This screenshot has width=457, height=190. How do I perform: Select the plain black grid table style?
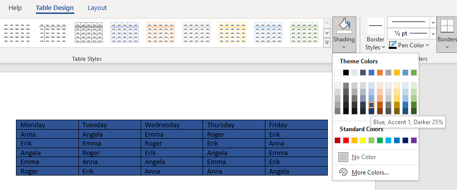(89, 32)
